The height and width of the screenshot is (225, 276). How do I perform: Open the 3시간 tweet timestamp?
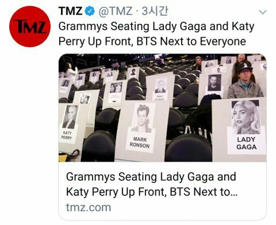point(155,11)
